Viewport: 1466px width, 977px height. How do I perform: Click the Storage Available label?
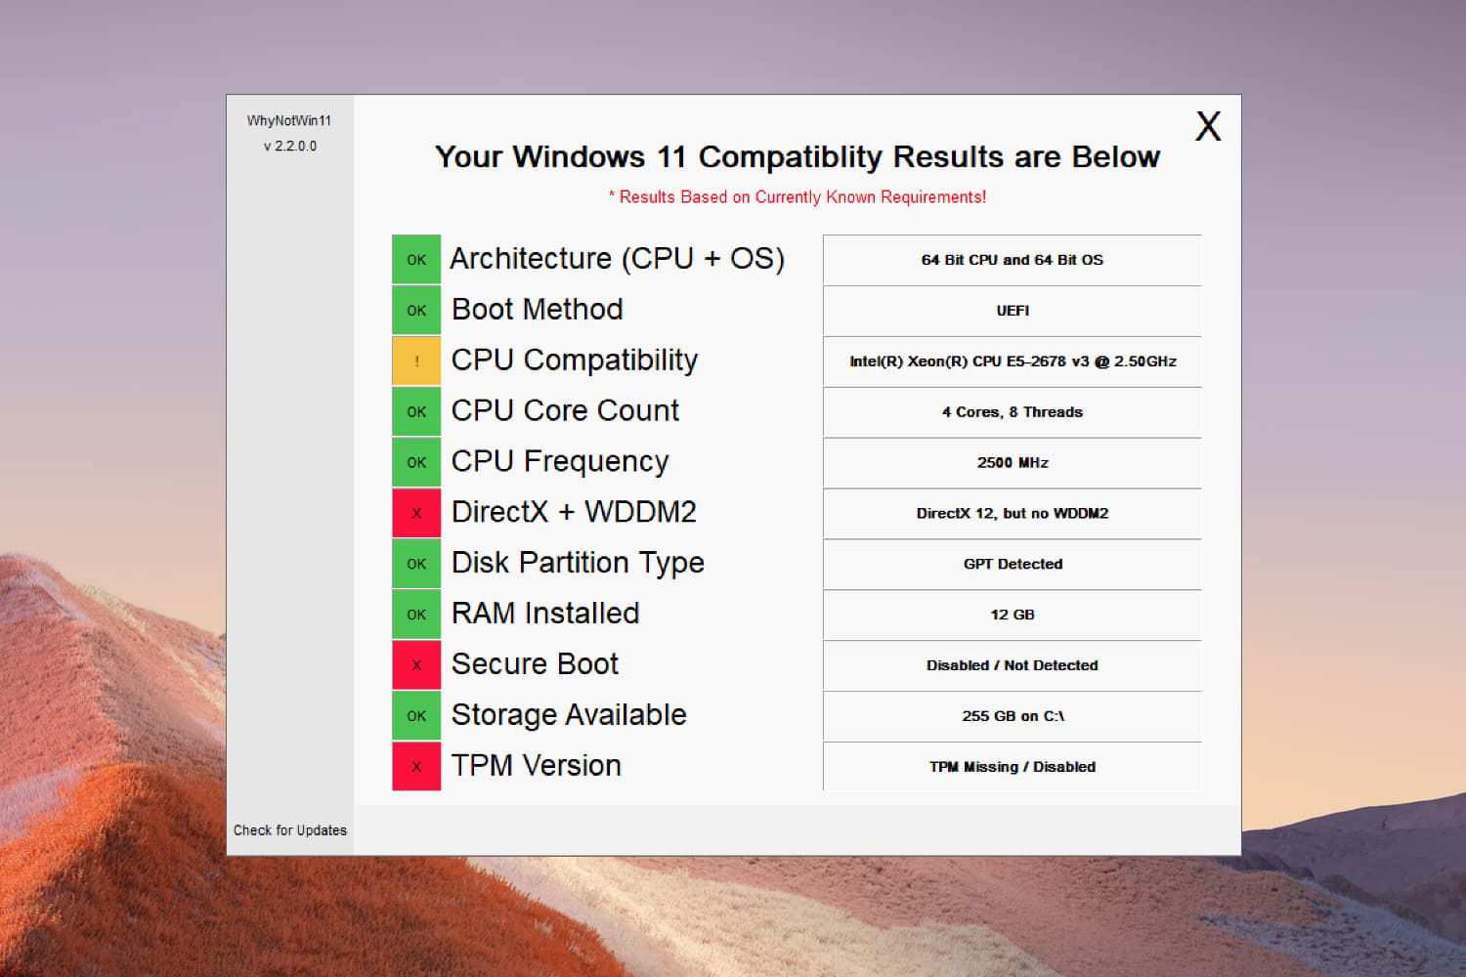point(569,716)
